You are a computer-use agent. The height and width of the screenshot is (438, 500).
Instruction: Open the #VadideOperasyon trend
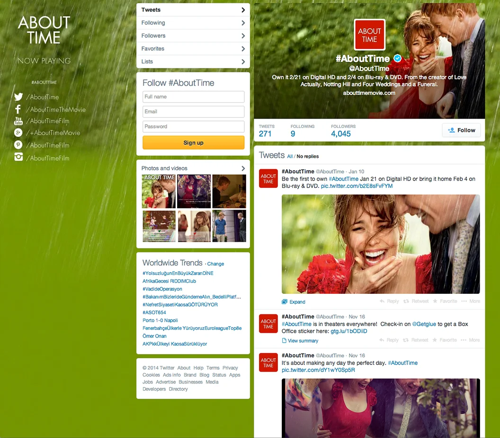(162, 289)
